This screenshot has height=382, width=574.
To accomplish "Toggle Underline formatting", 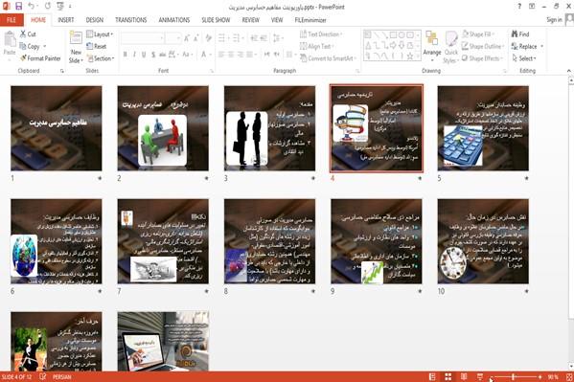I will point(144,55).
